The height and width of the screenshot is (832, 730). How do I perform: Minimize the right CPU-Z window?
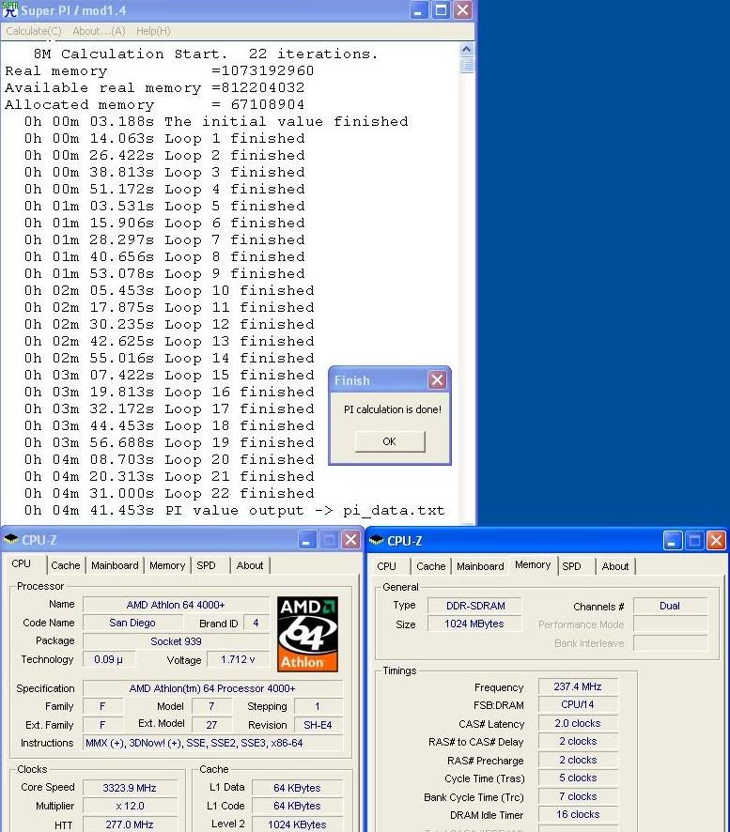point(672,541)
